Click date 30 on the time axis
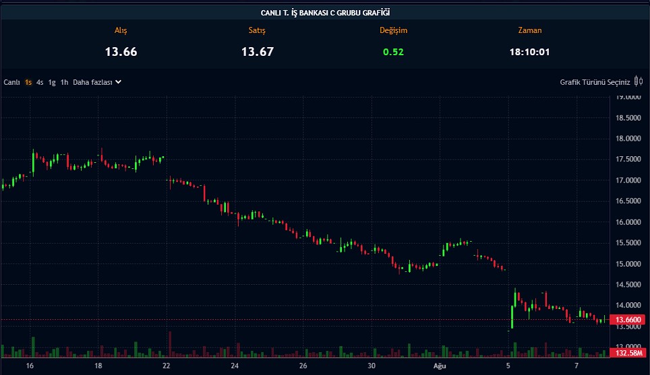650x375 pixels. [x=371, y=366]
